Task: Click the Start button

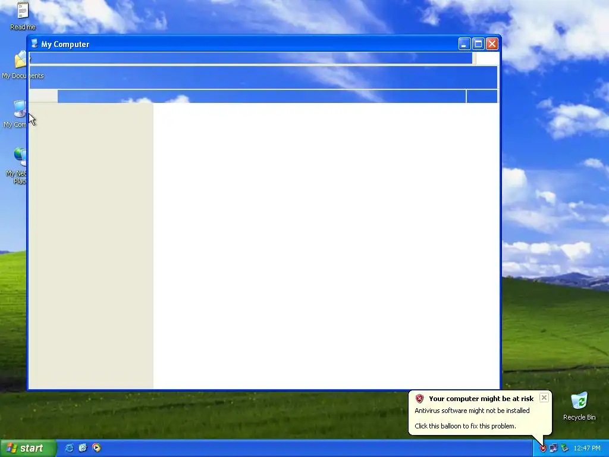Action: (28, 448)
